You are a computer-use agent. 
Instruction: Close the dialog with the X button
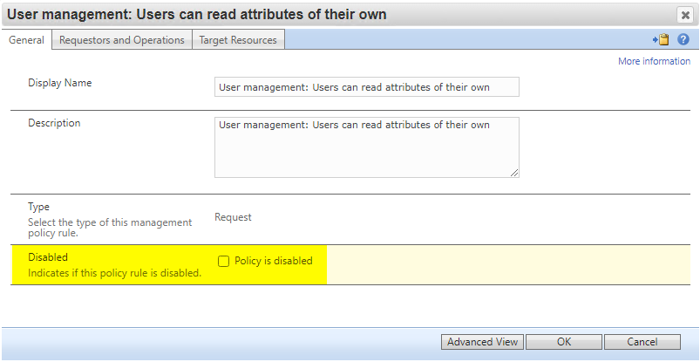[x=685, y=15]
